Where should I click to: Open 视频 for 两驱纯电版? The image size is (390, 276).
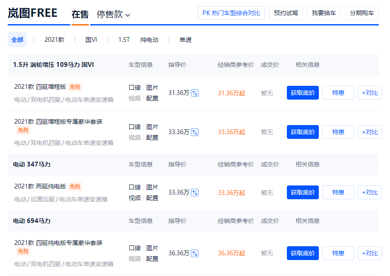coord(135,198)
